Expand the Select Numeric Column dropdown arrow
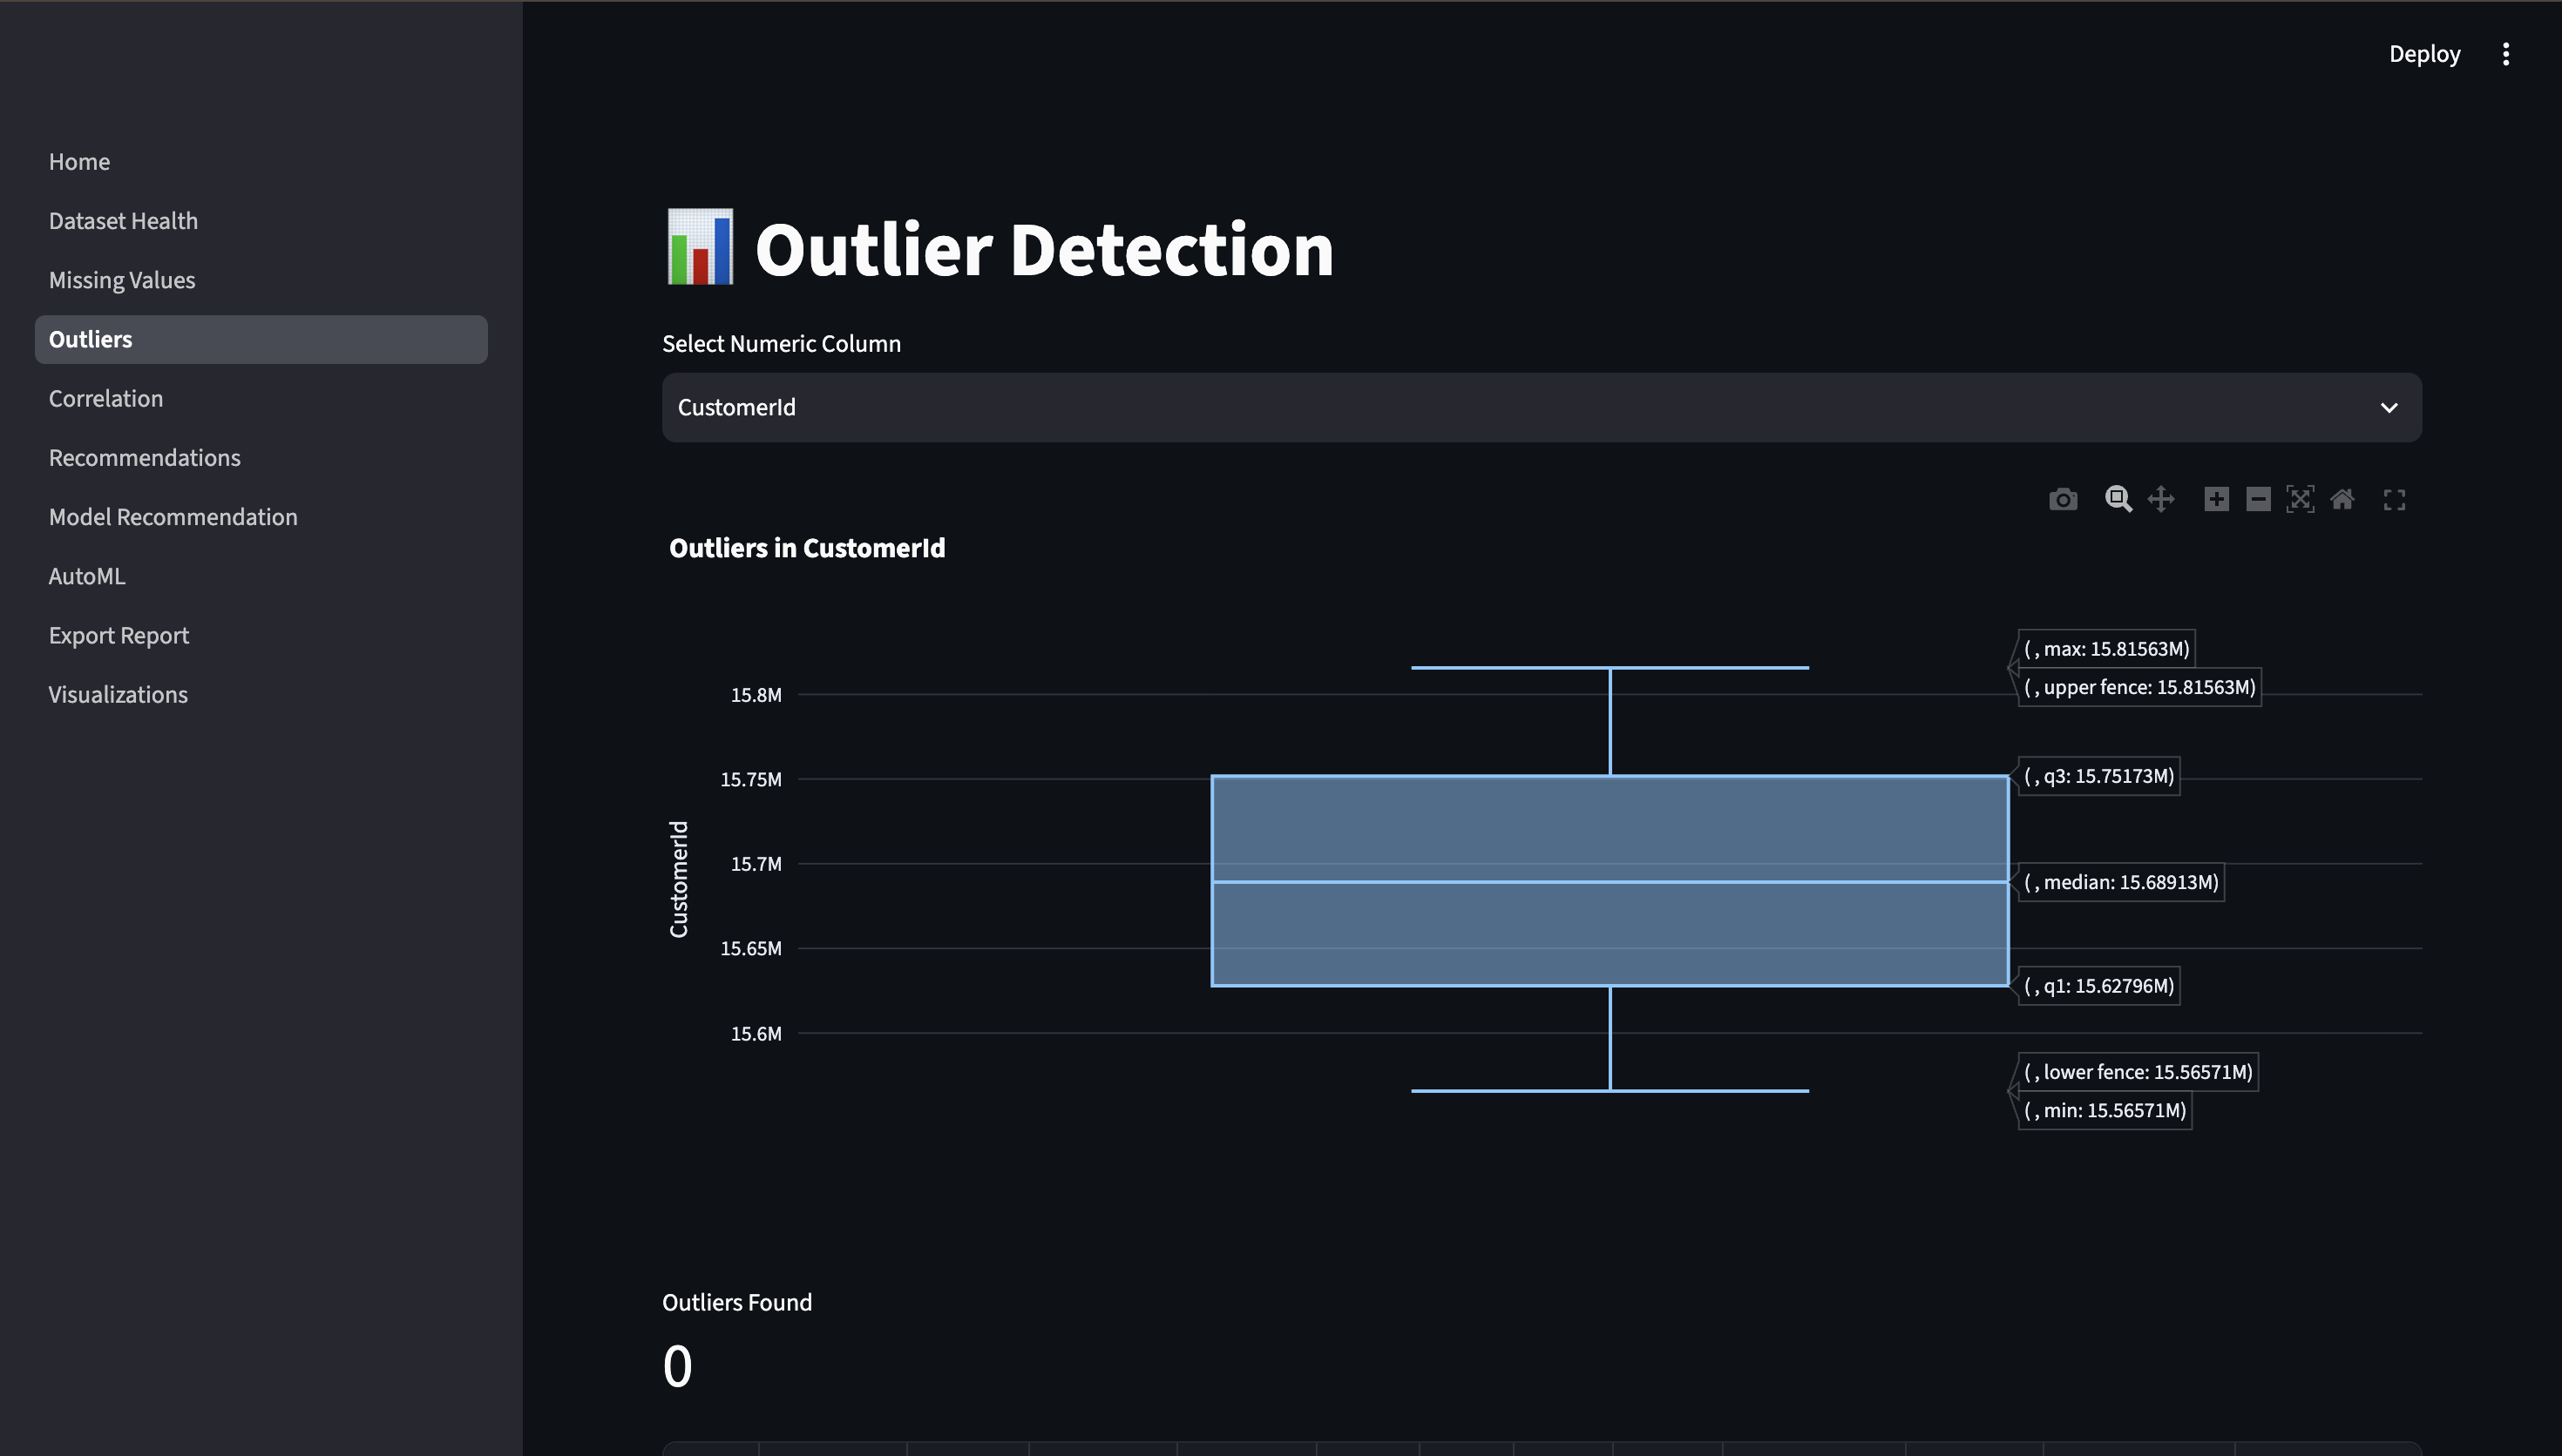Image resolution: width=2562 pixels, height=1456 pixels. coord(2389,408)
